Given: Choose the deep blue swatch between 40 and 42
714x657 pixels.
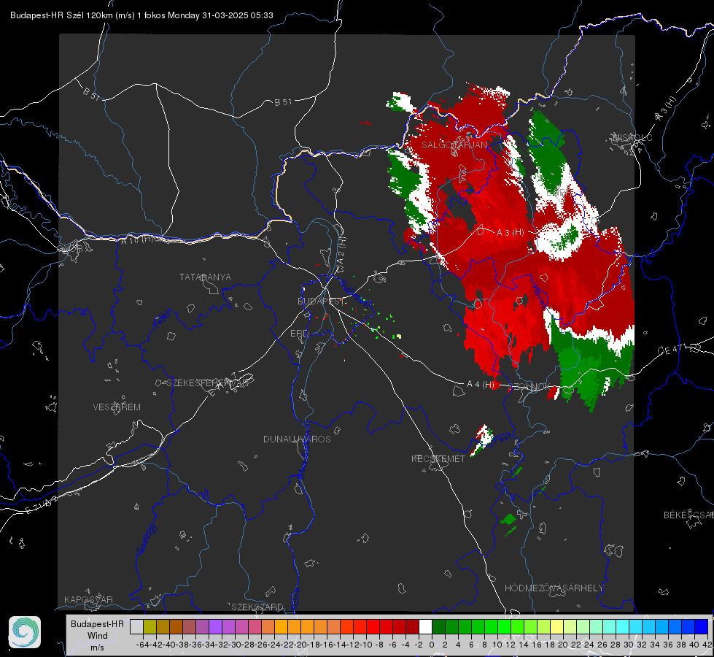Looking at the screenshot, I should pyautogui.click(x=702, y=626).
